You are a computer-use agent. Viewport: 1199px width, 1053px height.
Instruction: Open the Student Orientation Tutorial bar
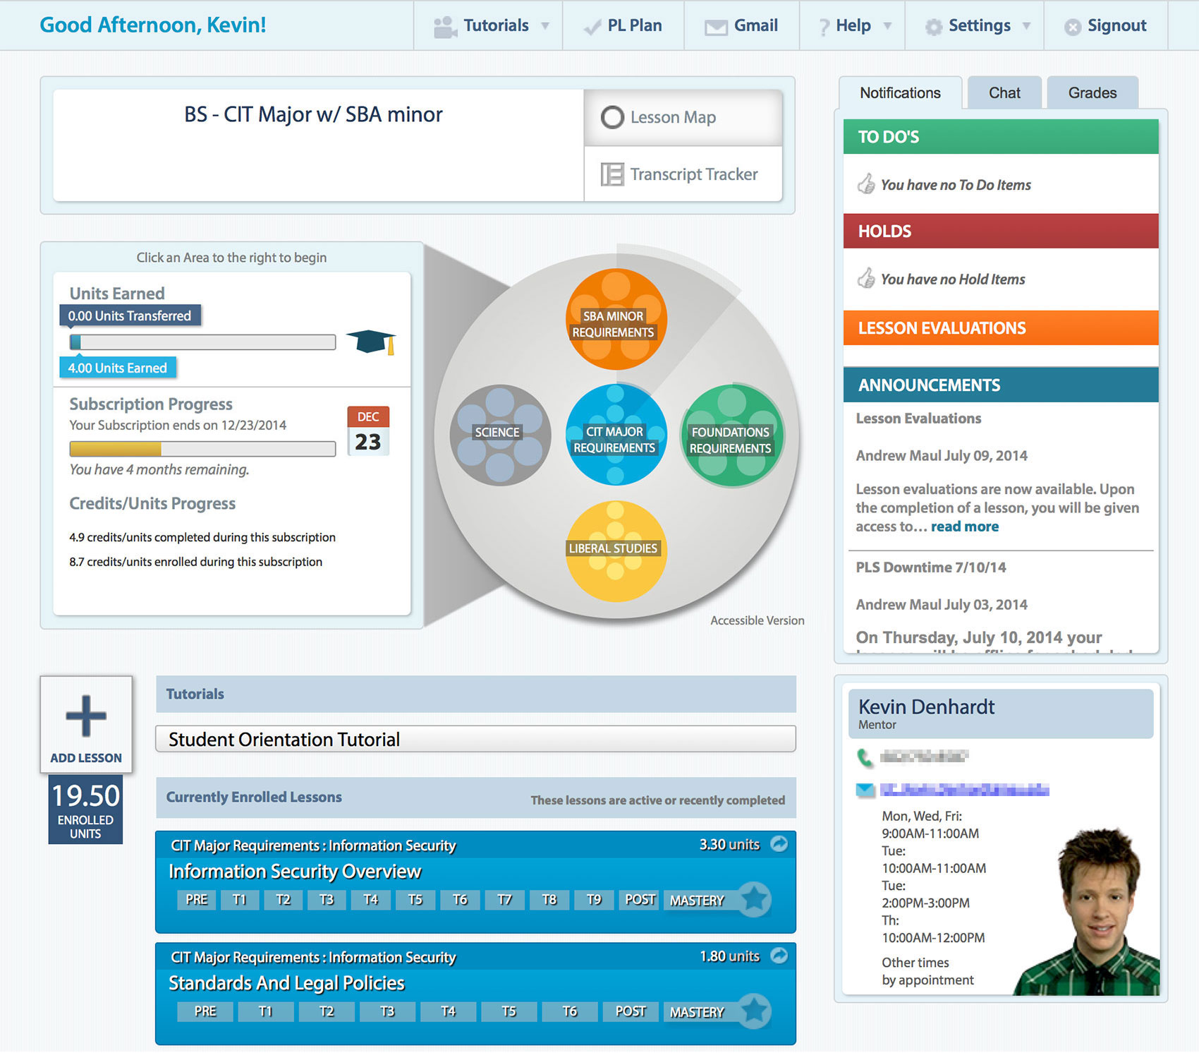click(475, 739)
